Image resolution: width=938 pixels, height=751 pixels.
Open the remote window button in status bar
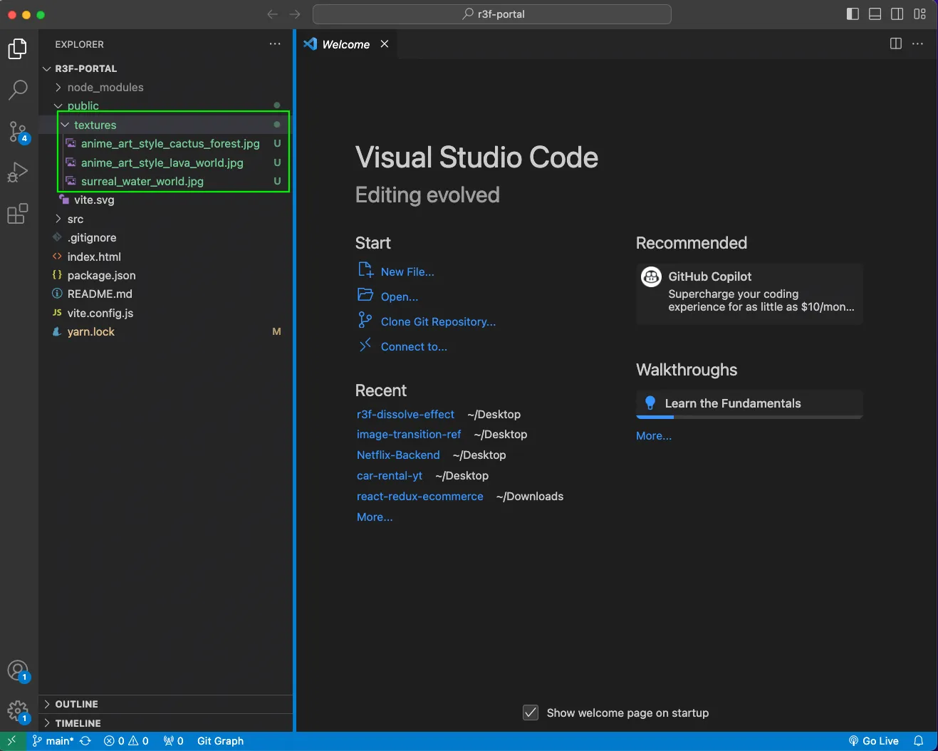click(x=12, y=741)
